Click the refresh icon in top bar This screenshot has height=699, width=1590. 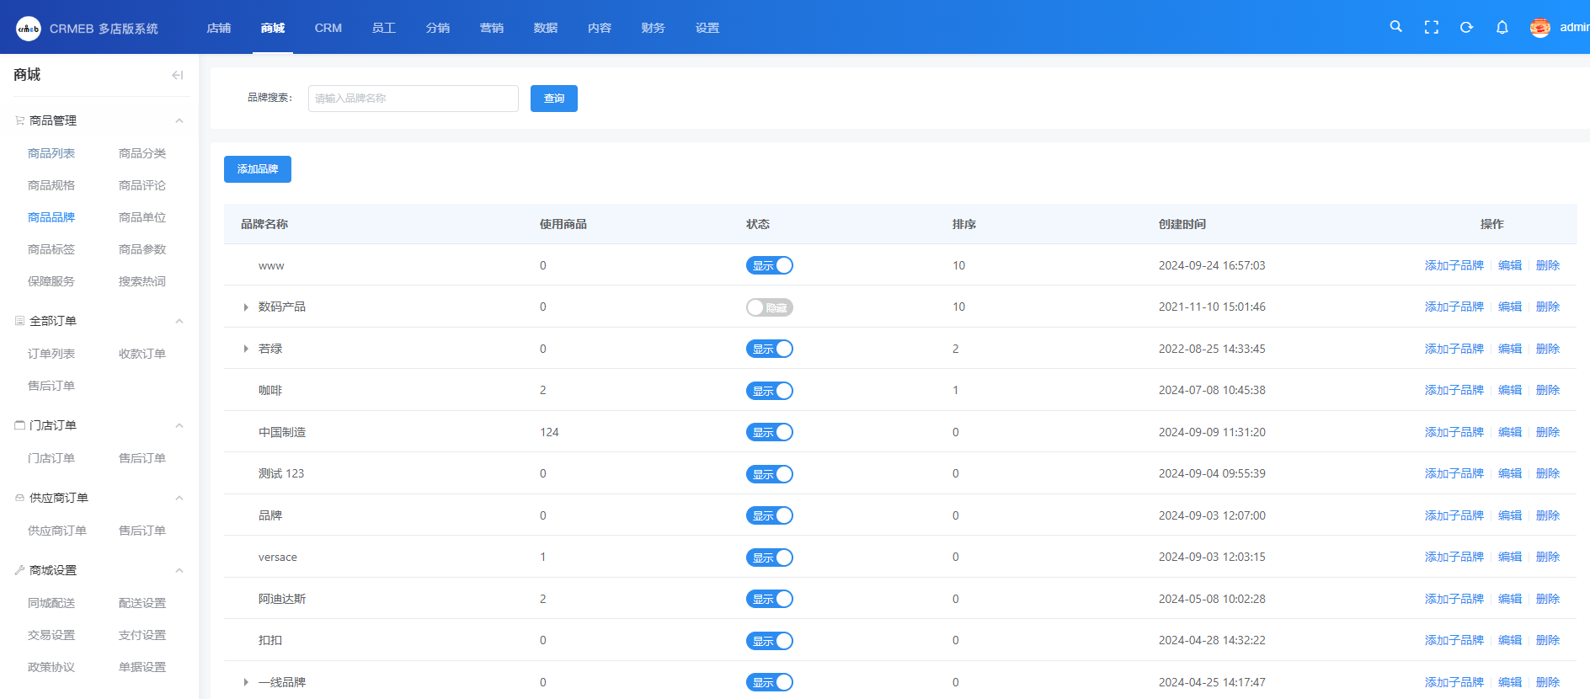tap(1466, 28)
